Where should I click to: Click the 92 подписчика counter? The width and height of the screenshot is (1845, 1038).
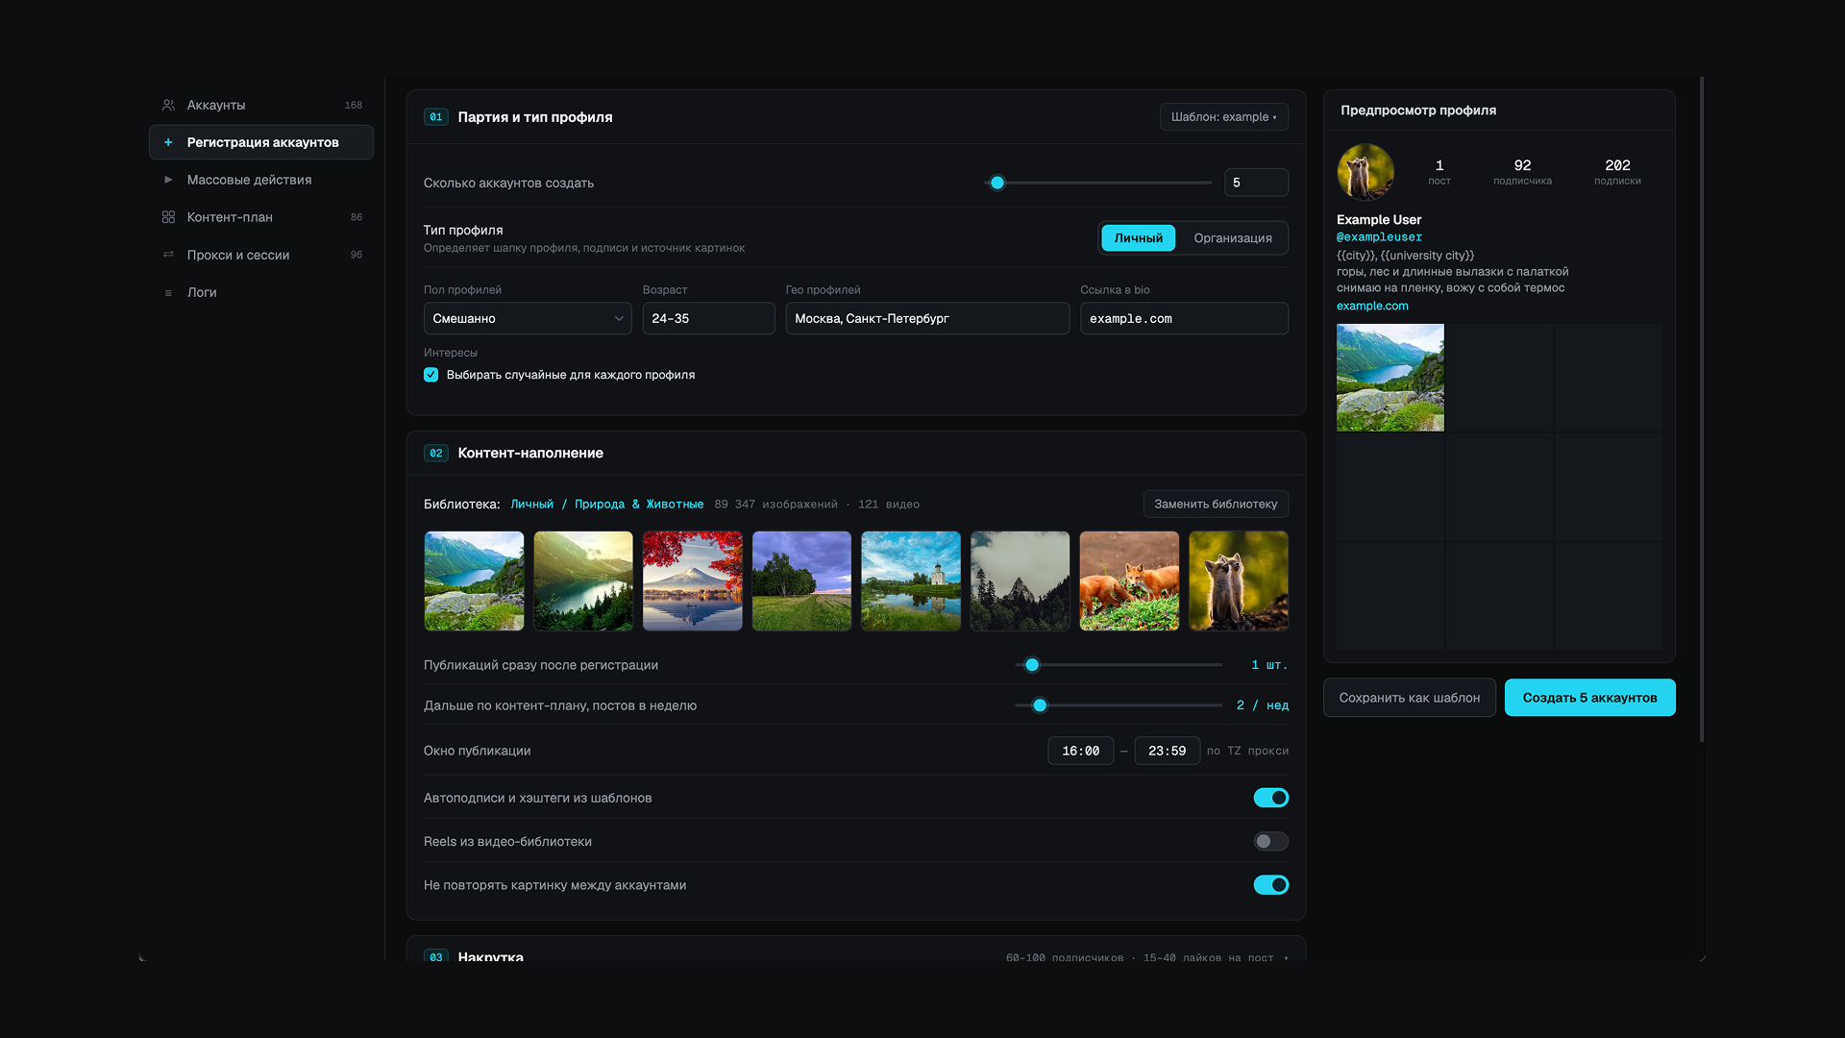(x=1522, y=172)
